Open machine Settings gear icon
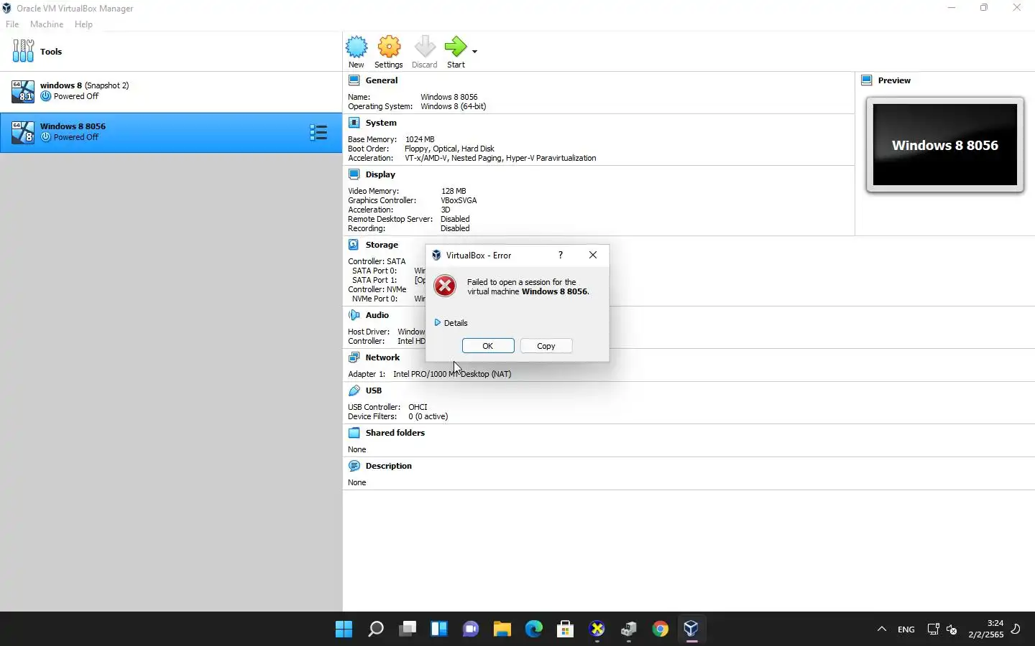This screenshot has width=1035, height=646. pos(389,47)
